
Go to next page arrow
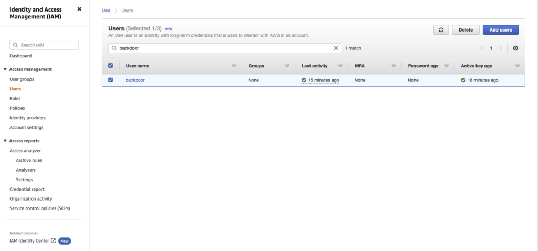point(501,48)
